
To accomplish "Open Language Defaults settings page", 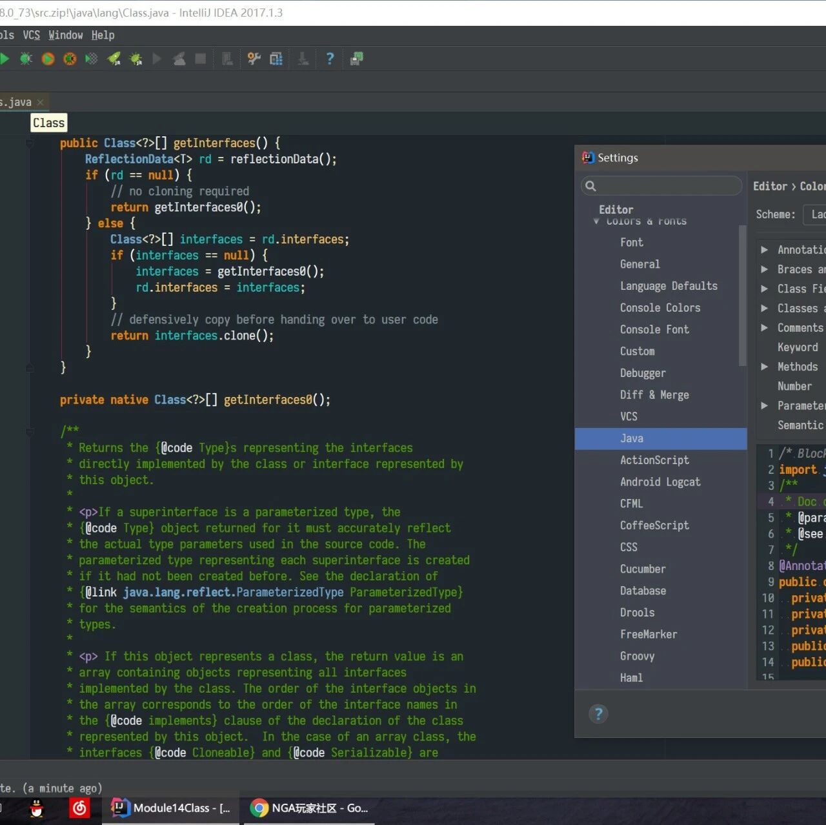I will (x=669, y=286).
